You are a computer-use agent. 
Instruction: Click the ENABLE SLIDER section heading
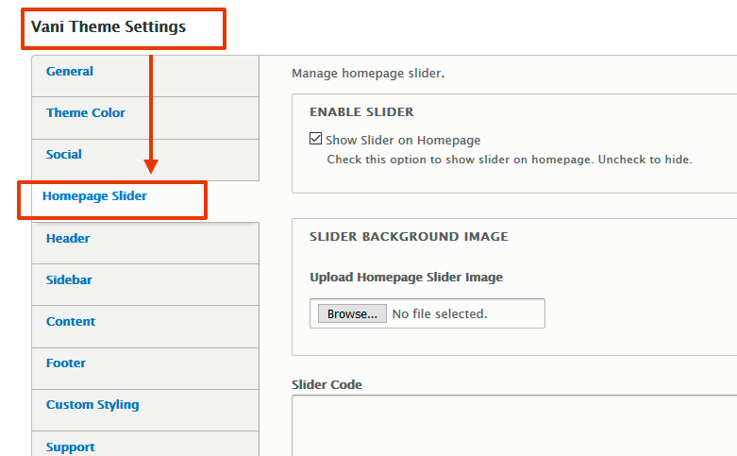[361, 112]
